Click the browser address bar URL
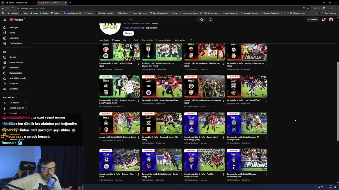The height and width of the screenshot is (190, 339). [33, 8]
